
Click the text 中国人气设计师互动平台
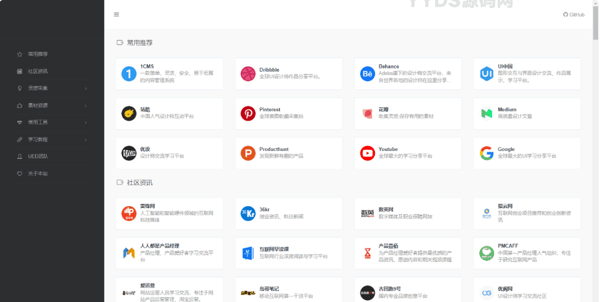[167, 116]
